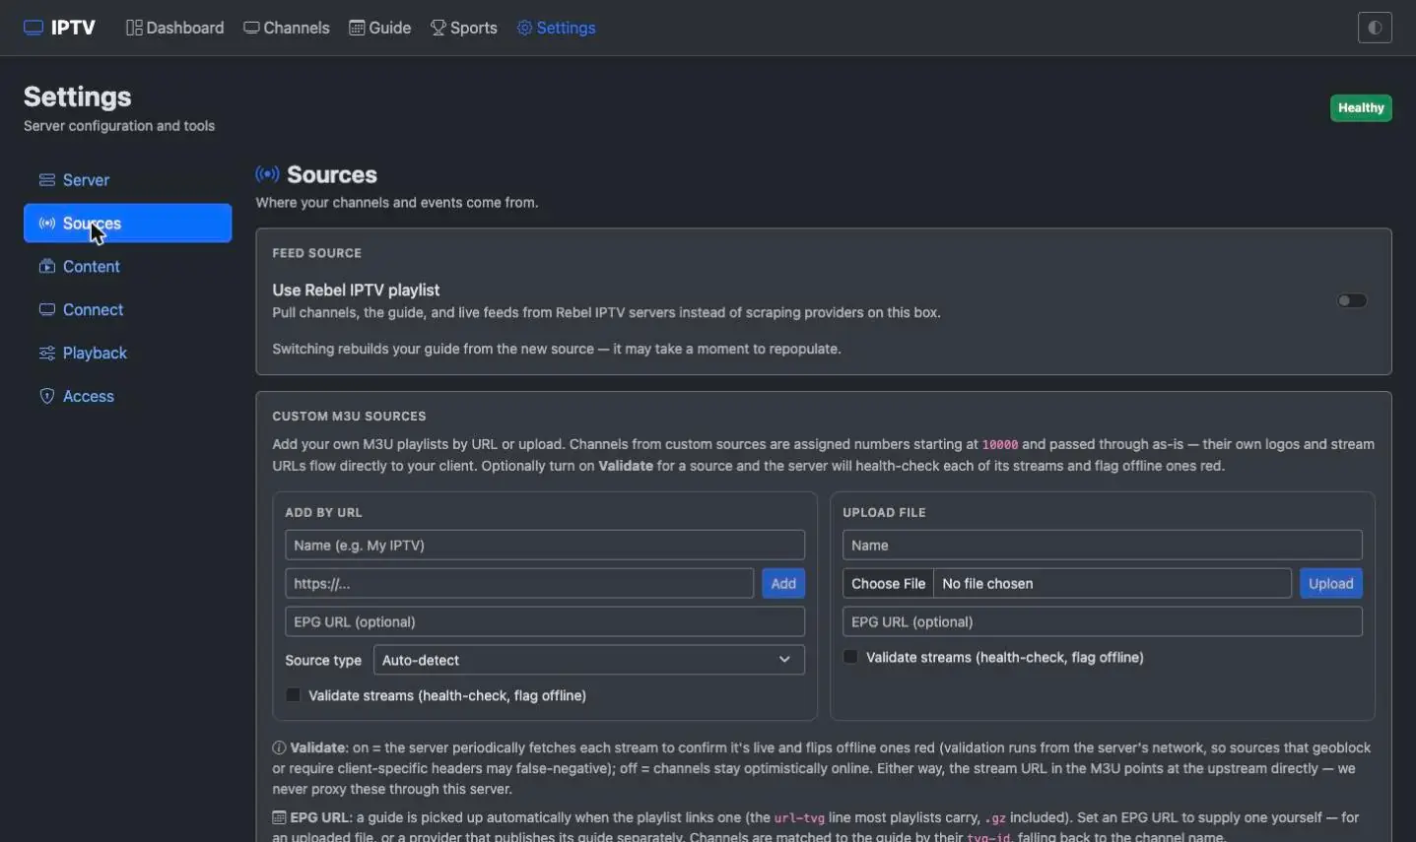1416x842 pixels.
Task: Click the 'Use Rebel IPTV playlist' title text
Action: pos(356,291)
